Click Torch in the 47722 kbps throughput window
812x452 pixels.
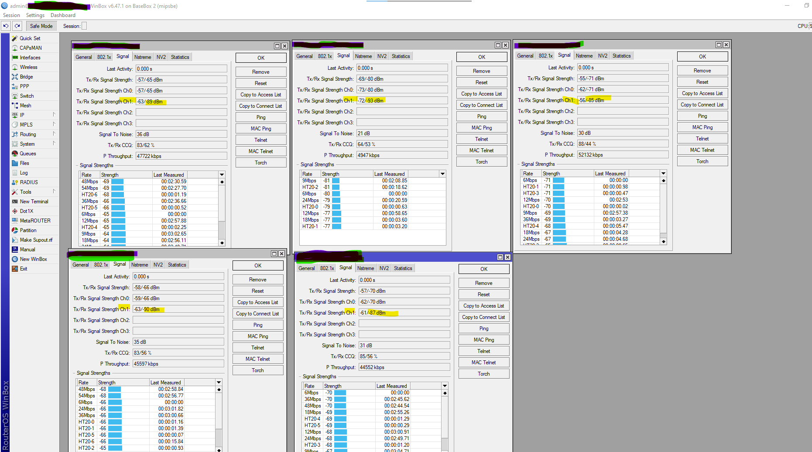[261, 163]
